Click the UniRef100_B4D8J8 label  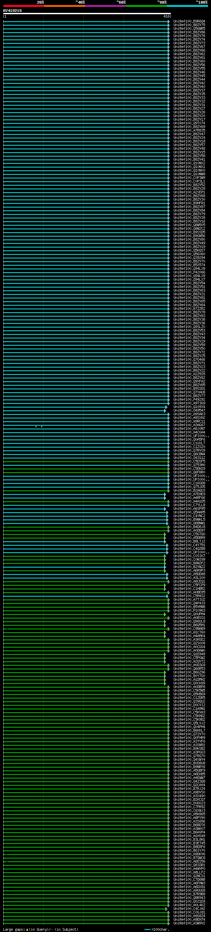tap(189, 527)
